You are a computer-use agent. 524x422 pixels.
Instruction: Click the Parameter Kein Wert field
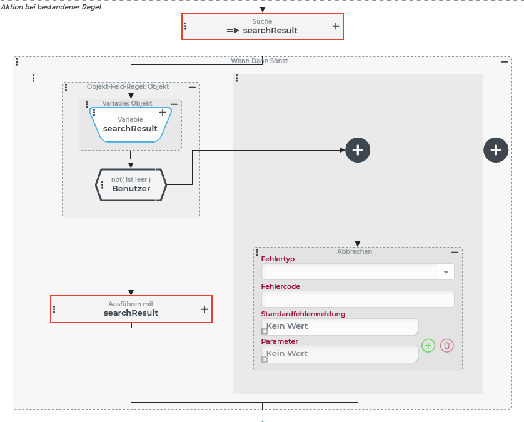tap(341, 354)
